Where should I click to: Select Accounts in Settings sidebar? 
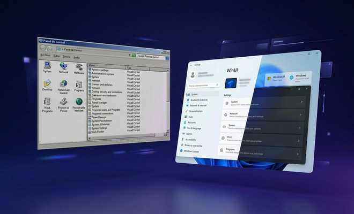click(190, 123)
